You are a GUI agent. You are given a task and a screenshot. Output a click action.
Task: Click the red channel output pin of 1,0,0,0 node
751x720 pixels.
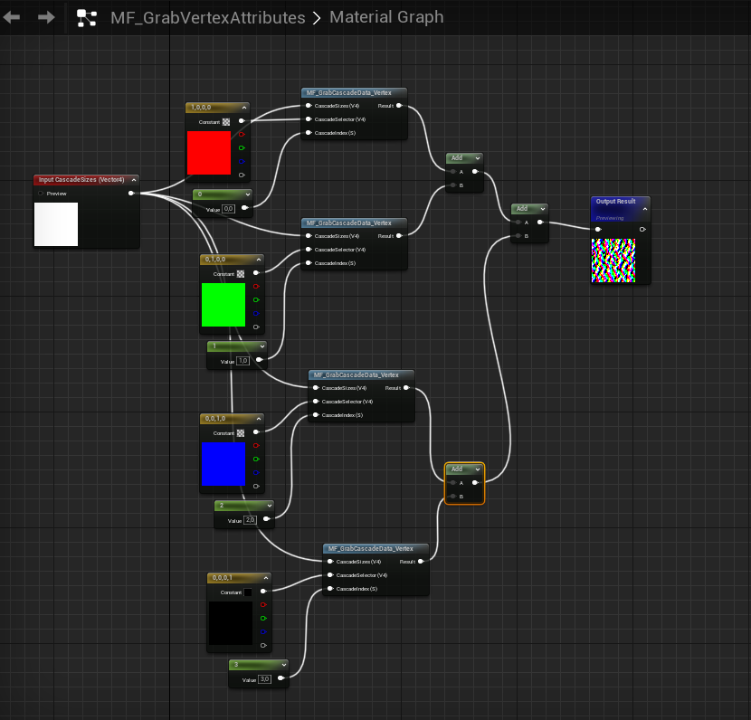(242, 134)
